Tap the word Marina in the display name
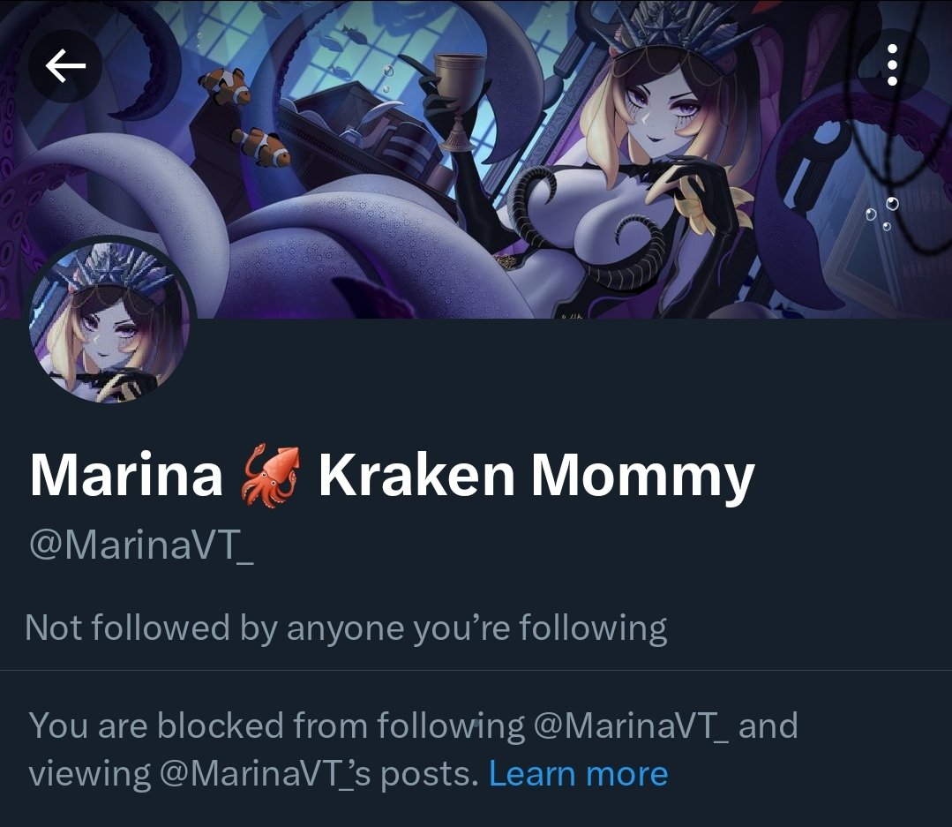Viewport: 952px width, 827px height. point(126,476)
